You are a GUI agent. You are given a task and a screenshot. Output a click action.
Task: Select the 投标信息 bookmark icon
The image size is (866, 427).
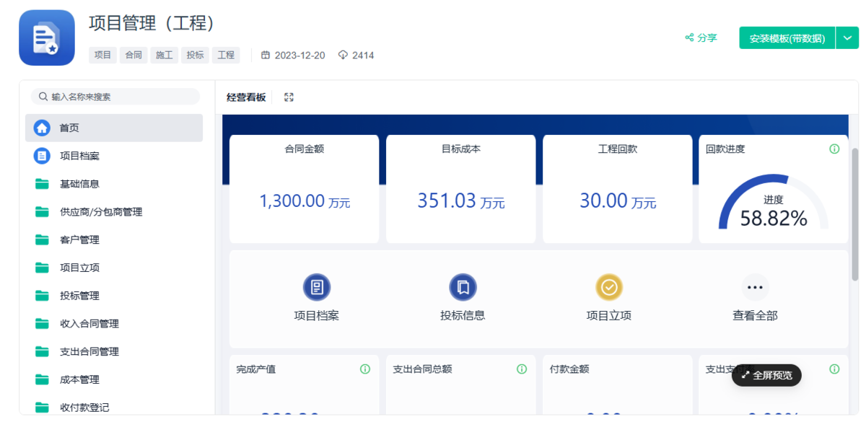click(x=463, y=287)
